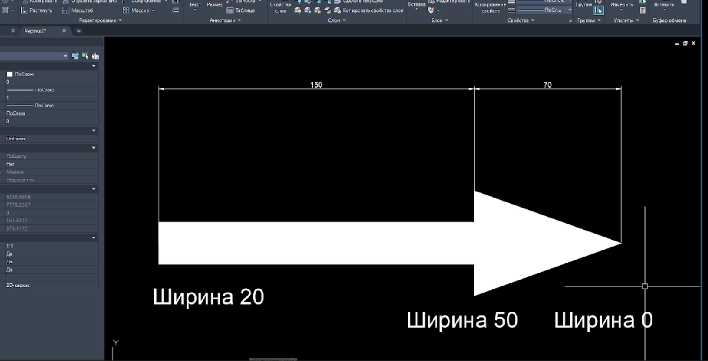This screenshot has height=361, width=708.
Task: Click the Offset tool icon right of Массив
Action: (176, 10)
